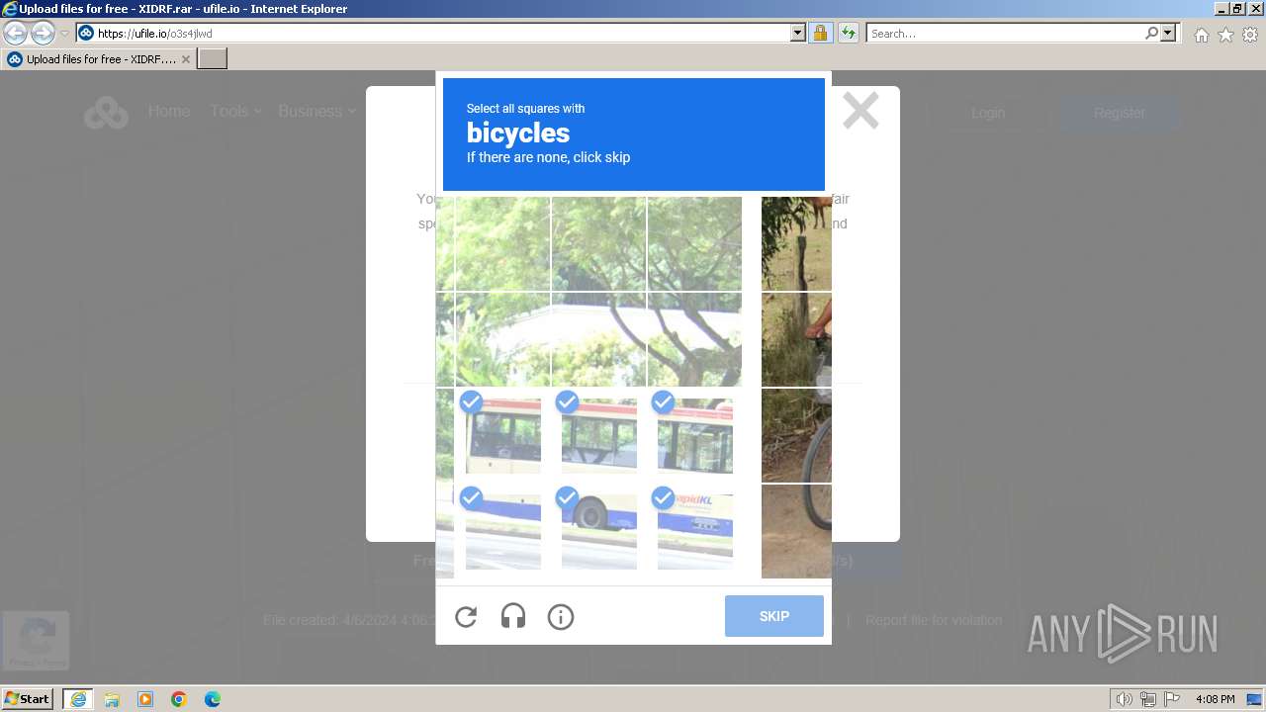Screen dimensions: 1266x712
Task: Open the network tray icon
Action: click(x=1148, y=699)
